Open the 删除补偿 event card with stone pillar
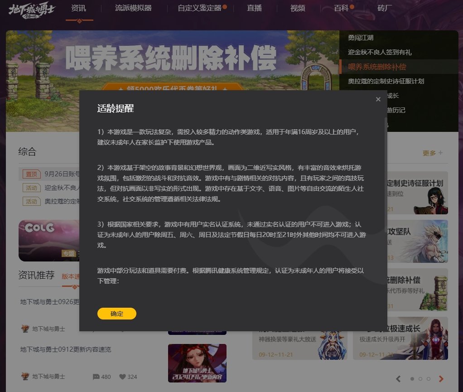463x392 pixels. tap(418, 290)
